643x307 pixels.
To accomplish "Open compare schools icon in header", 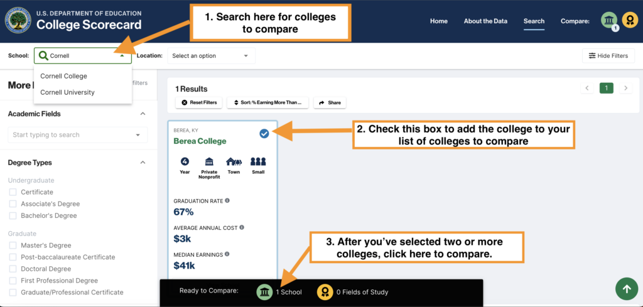I will pyautogui.click(x=609, y=21).
